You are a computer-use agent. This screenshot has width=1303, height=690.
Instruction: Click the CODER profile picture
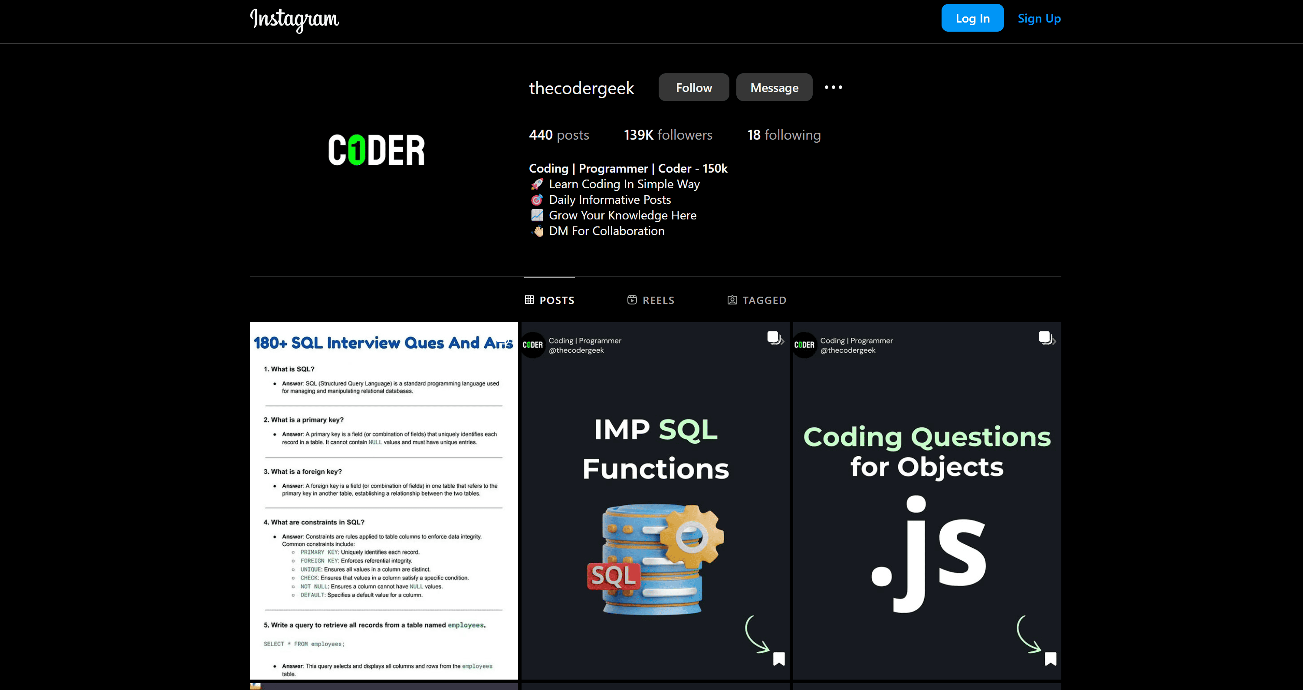click(376, 150)
